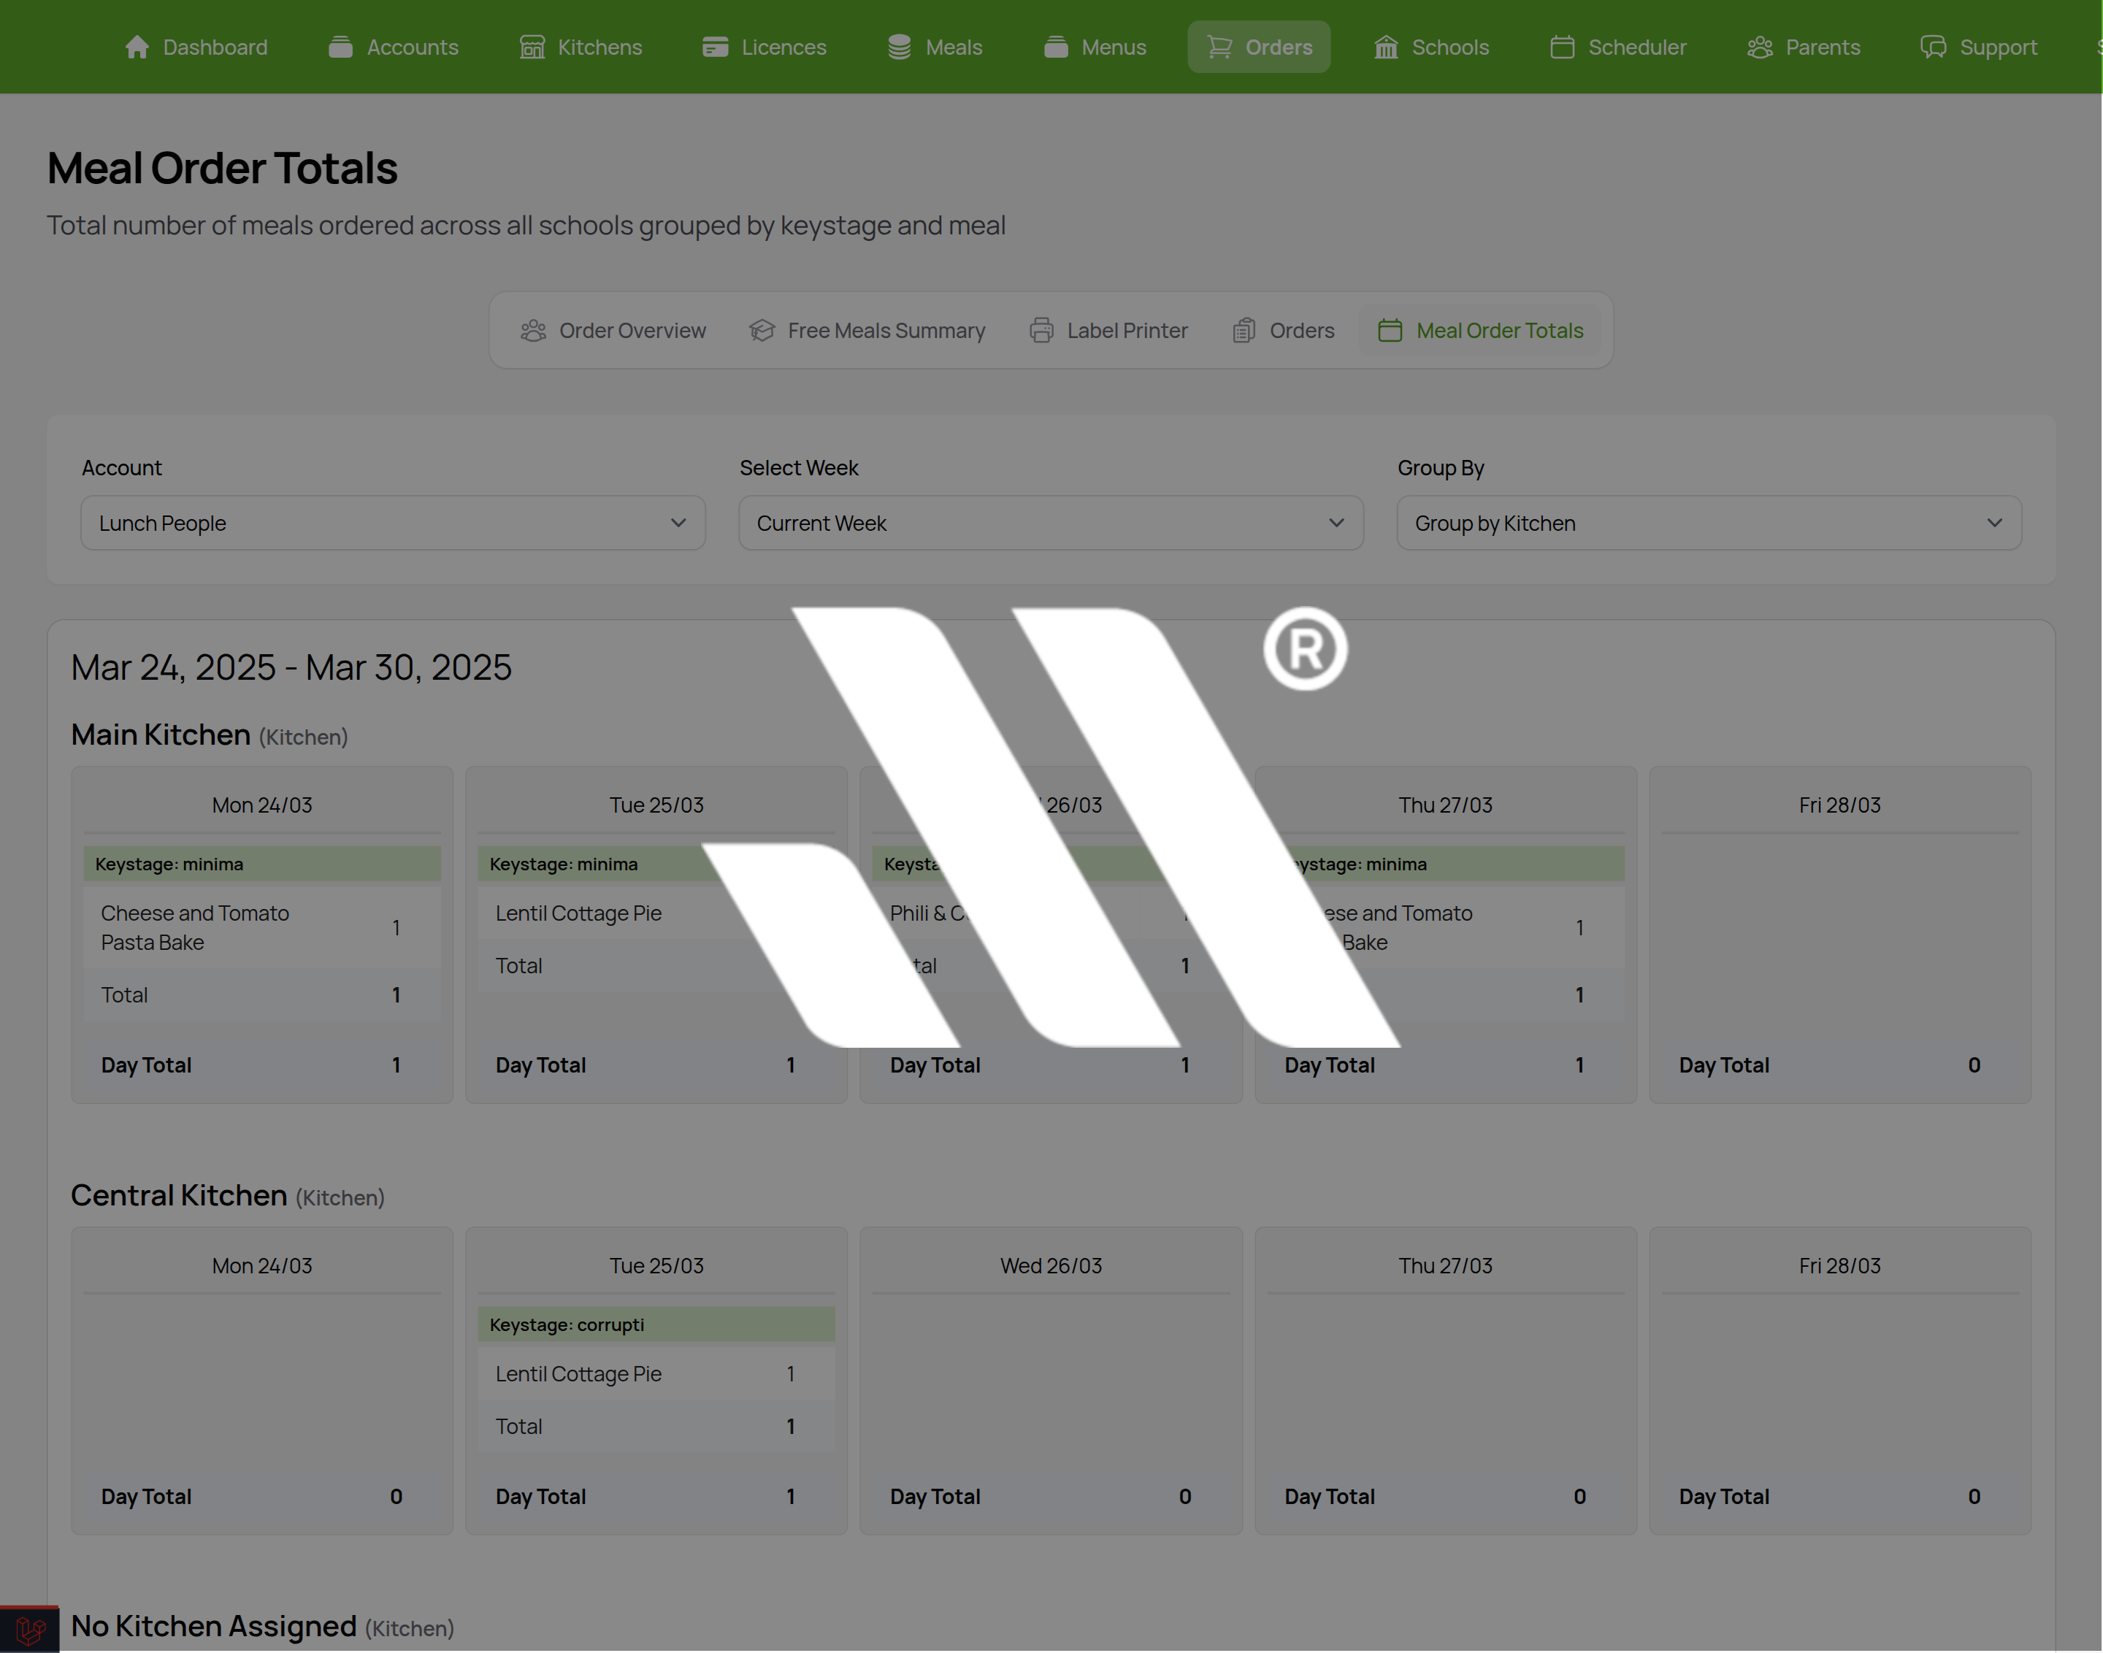Switch to Free Meals Summary tab
The image size is (2103, 1653).
point(867,331)
